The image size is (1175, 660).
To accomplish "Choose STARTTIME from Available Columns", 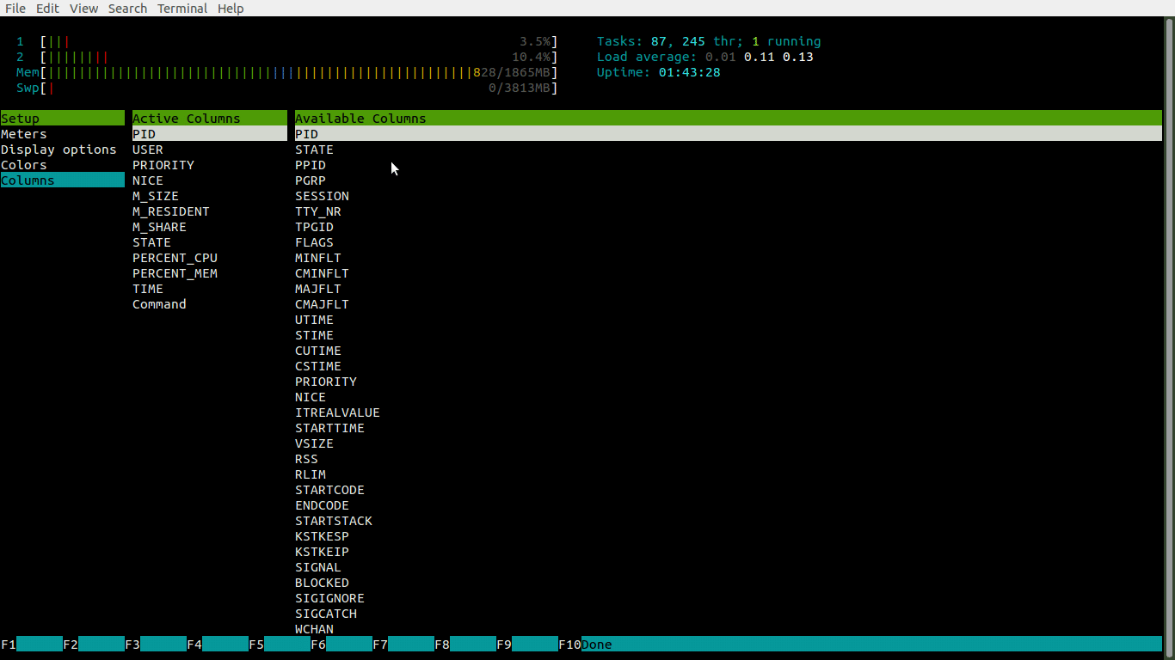I will click(x=329, y=428).
